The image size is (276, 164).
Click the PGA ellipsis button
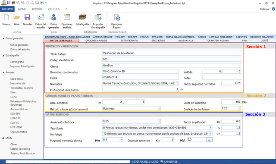tap(209, 140)
